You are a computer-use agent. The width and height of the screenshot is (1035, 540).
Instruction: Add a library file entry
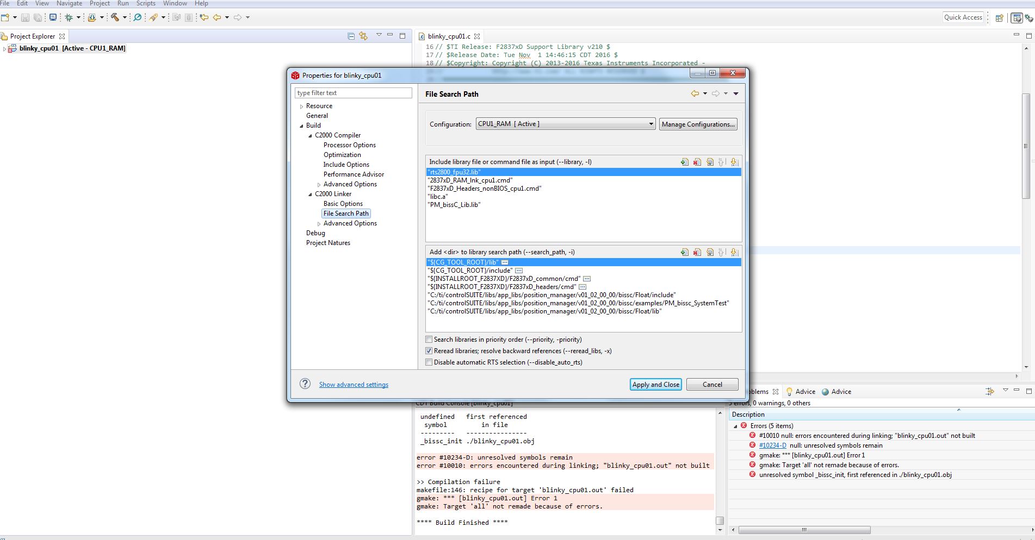[x=685, y=162]
